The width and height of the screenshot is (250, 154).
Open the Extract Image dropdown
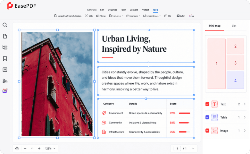tap(152, 16)
